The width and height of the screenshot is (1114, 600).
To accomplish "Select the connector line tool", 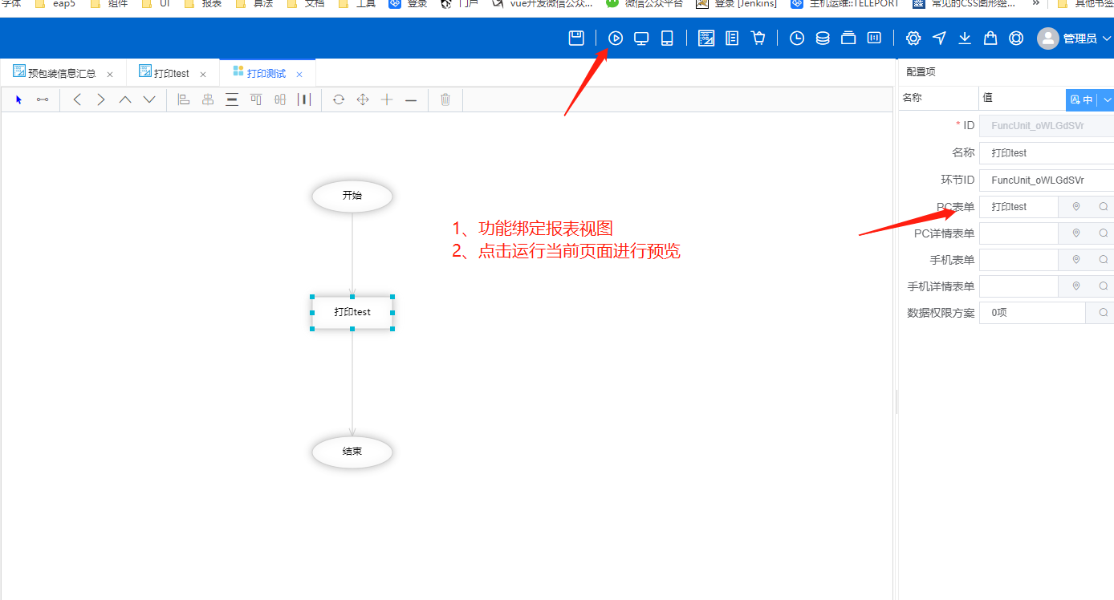I will tap(43, 99).
